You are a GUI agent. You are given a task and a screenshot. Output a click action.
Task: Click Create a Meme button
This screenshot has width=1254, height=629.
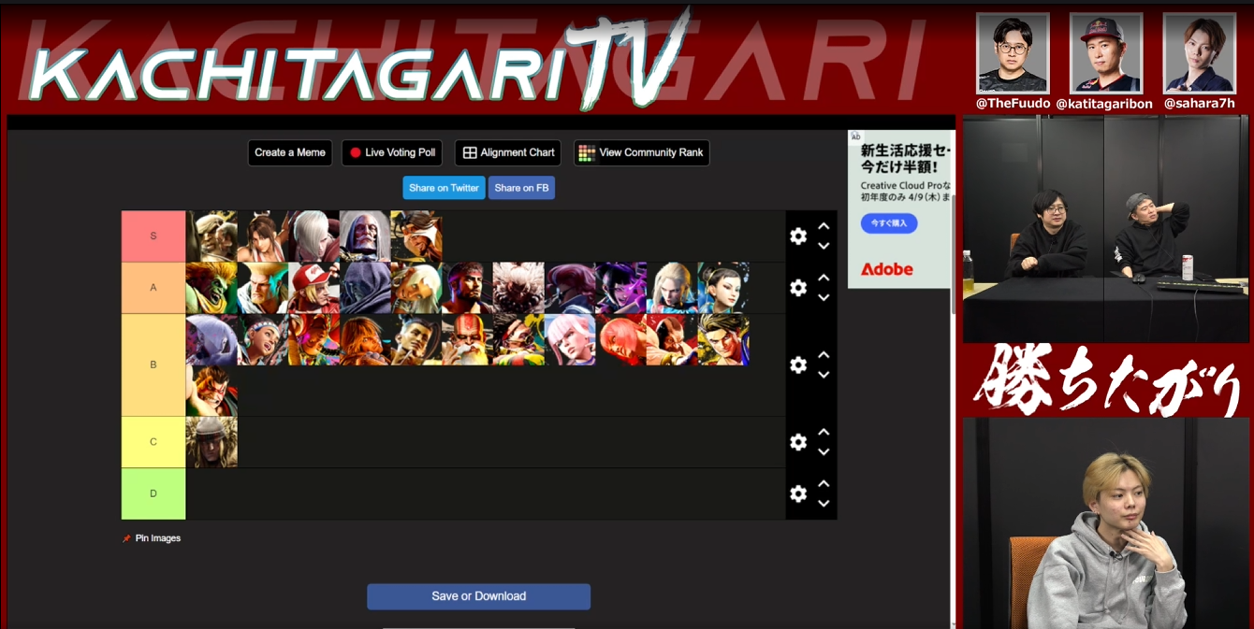tap(290, 152)
